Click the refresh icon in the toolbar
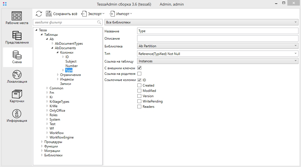 [x=39, y=14]
